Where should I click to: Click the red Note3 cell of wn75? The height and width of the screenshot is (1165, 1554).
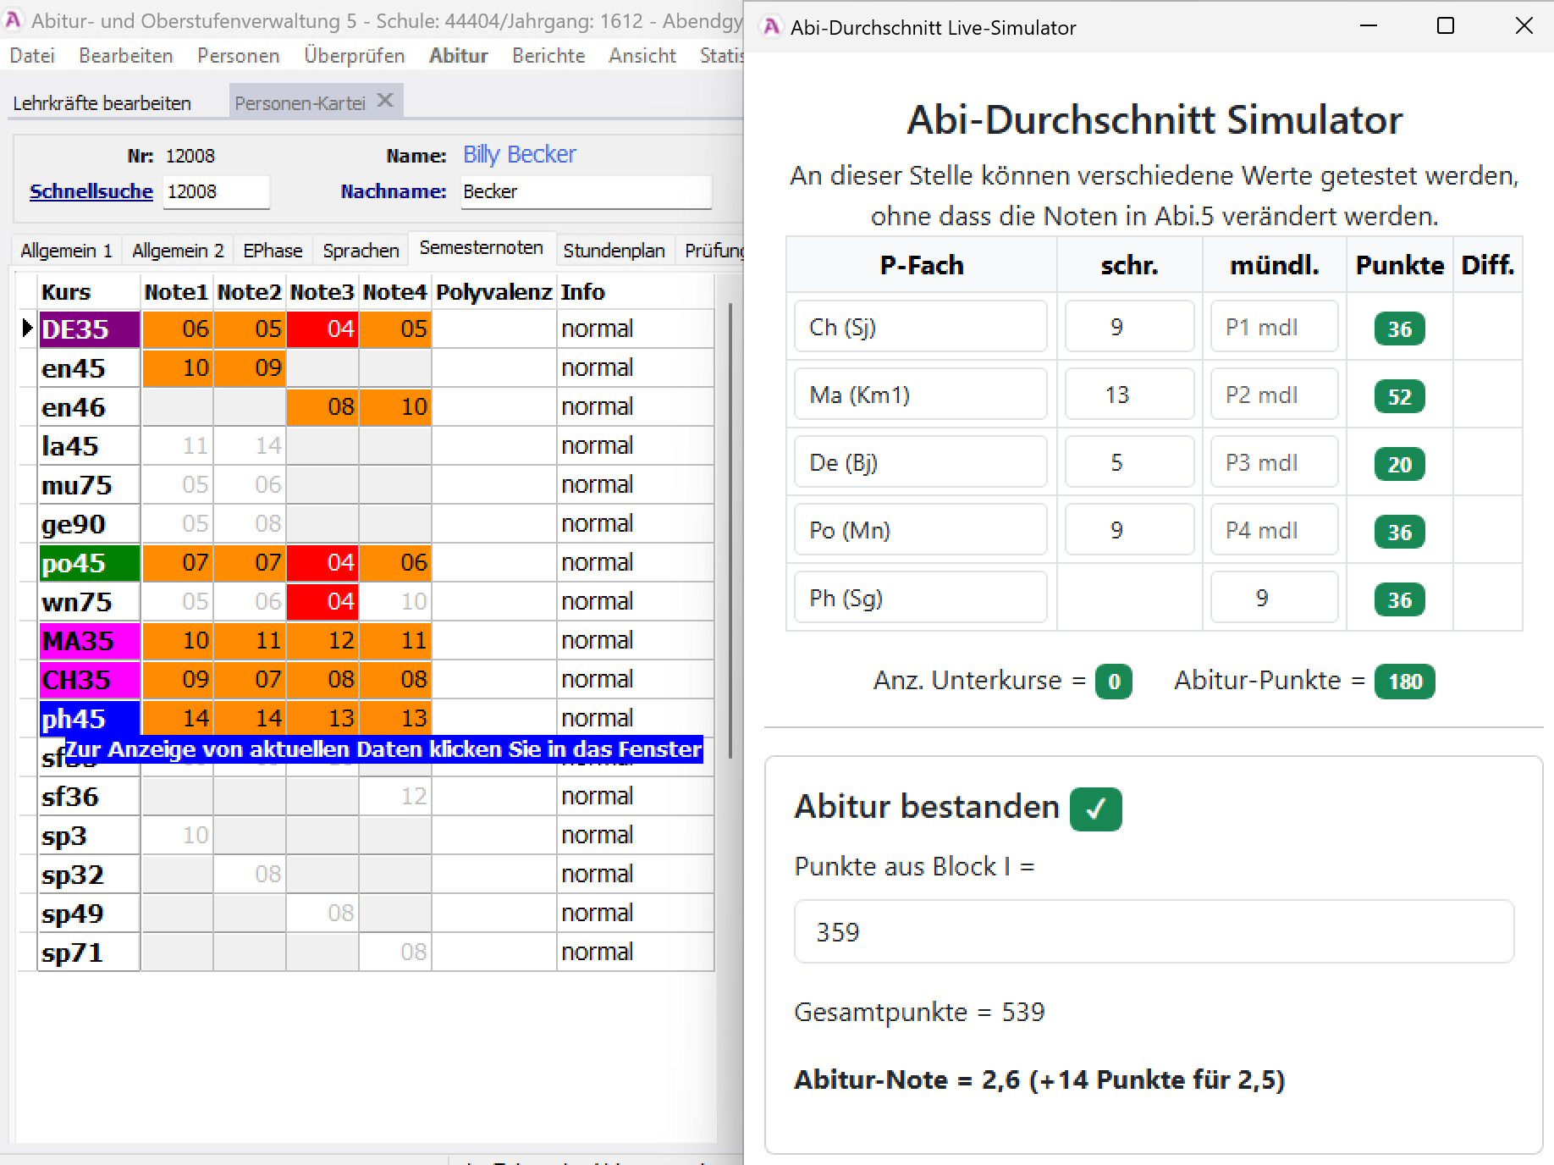click(322, 601)
